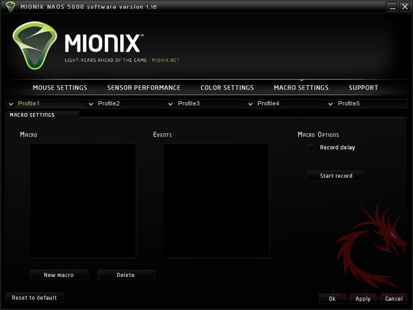The height and width of the screenshot is (310, 413).
Task: Select the Profile2 label
Action: click(x=109, y=103)
